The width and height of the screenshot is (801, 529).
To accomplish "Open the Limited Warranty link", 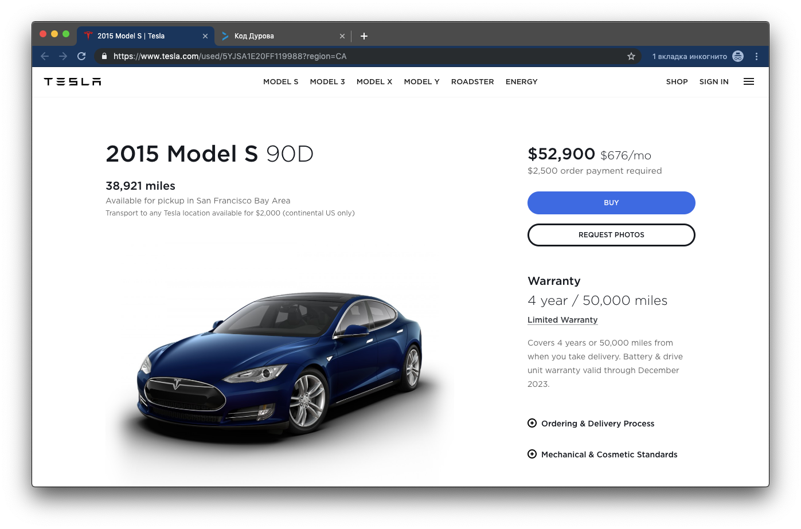I will click(562, 320).
